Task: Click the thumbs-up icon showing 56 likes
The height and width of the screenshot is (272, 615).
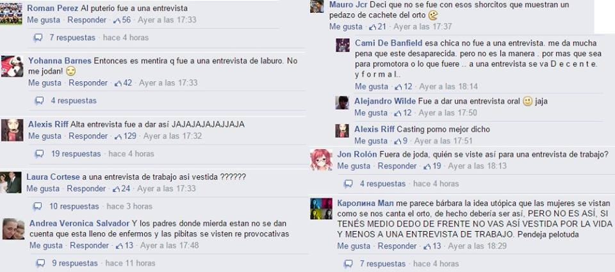Action: click(117, 20)
